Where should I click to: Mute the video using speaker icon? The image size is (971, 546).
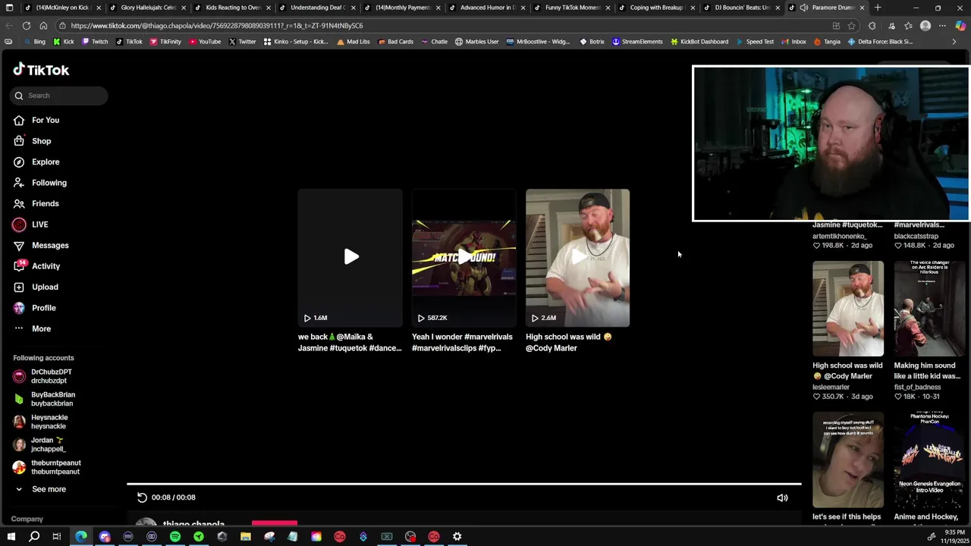pos(782,498)
